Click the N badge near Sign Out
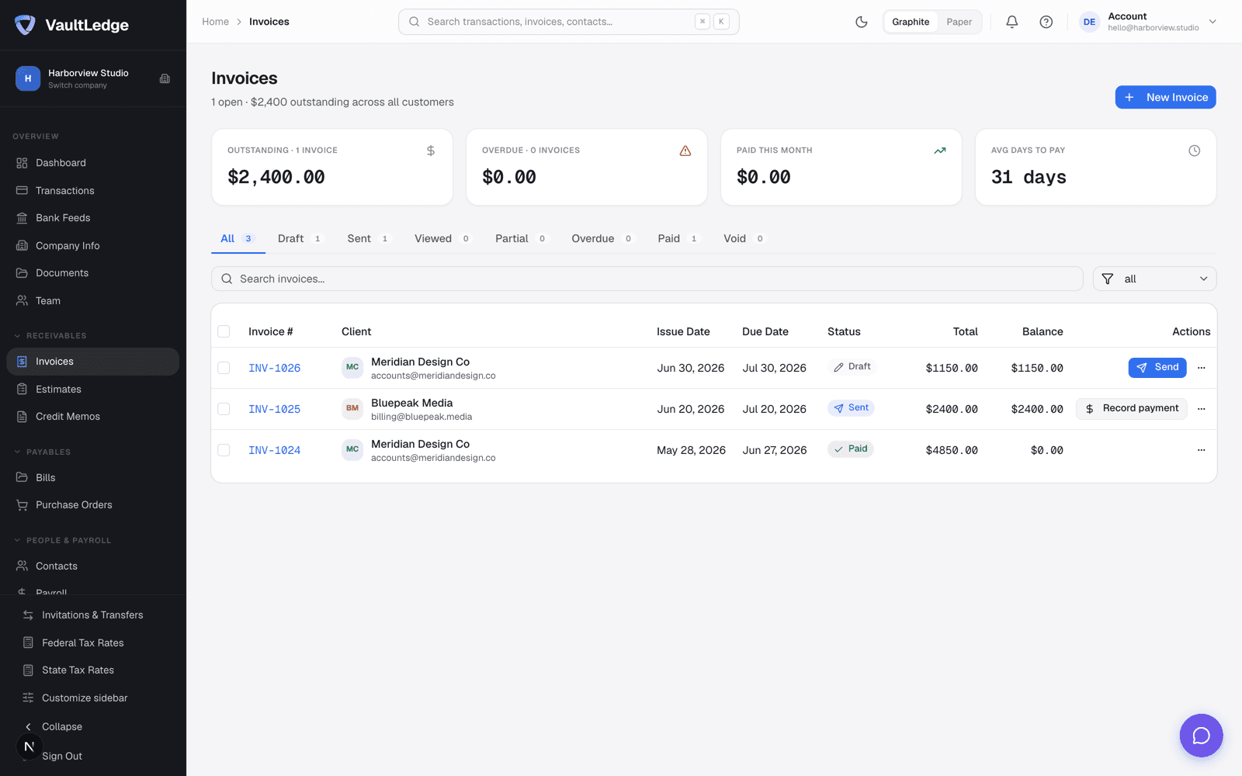Screen dimensions: 1242x776 click(x=29, y=747)
